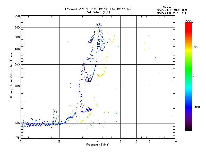
Task: Click the x-axis tick label '6'
Action: (x=120, y=141)
